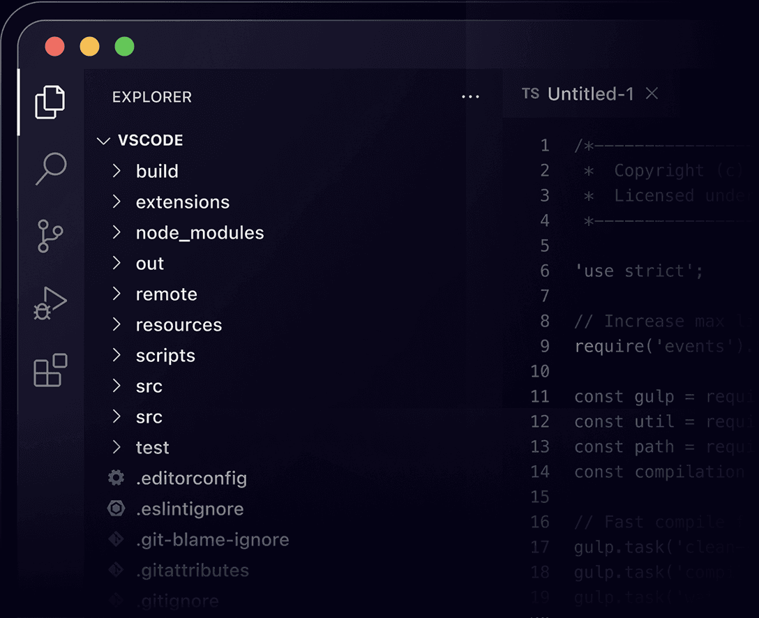Click the gear icon beside .editorconfig
The image size is (759, 618).
(x=116, y=478)
